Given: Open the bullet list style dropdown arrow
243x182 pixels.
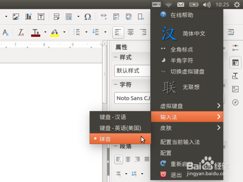Looking at the screenshot, I should coord(87,32).
